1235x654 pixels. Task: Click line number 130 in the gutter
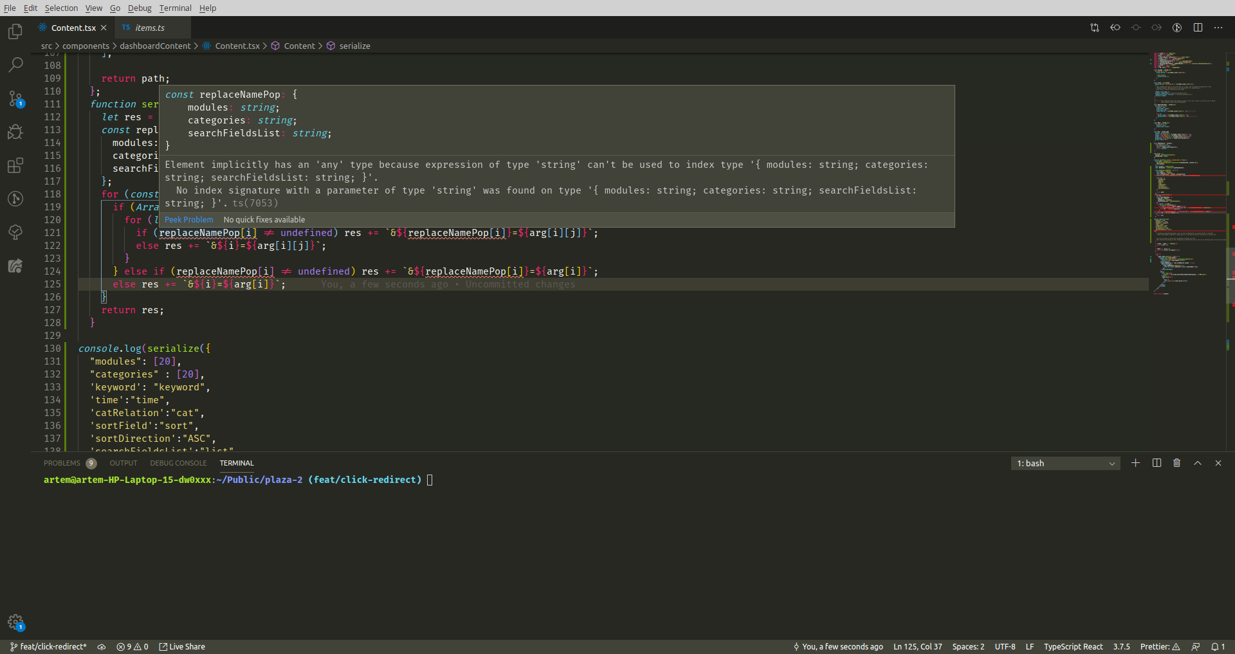(52, 349)
